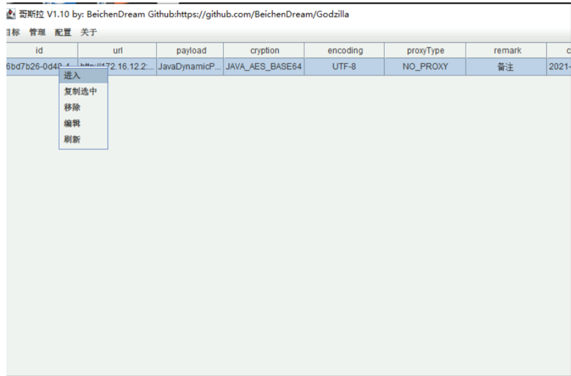Select the JAVA_AES_BASE64 cell
The image size is (571, 376).
click(264, 67)
